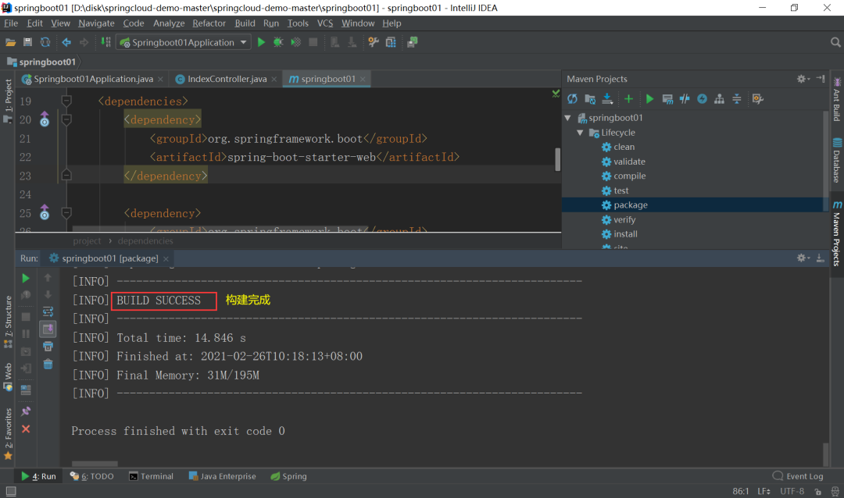Viewport: 844px width, 498px height.
Task: Click the Debug bug icon in the toolbar
Action: (278, 42)
